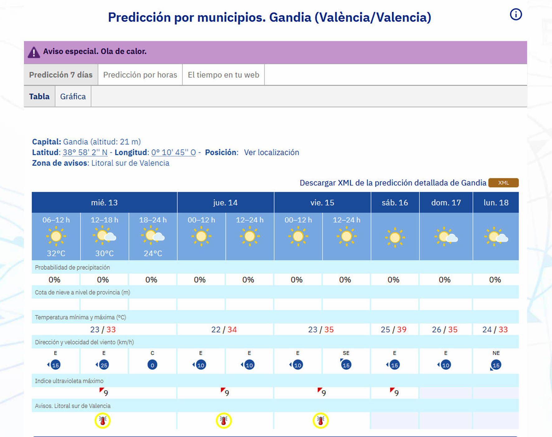The height and width of the screenshot is (437, 552).
Task: Click the Avisos. Litoral sur de Valencia row label
Action: 73,406
